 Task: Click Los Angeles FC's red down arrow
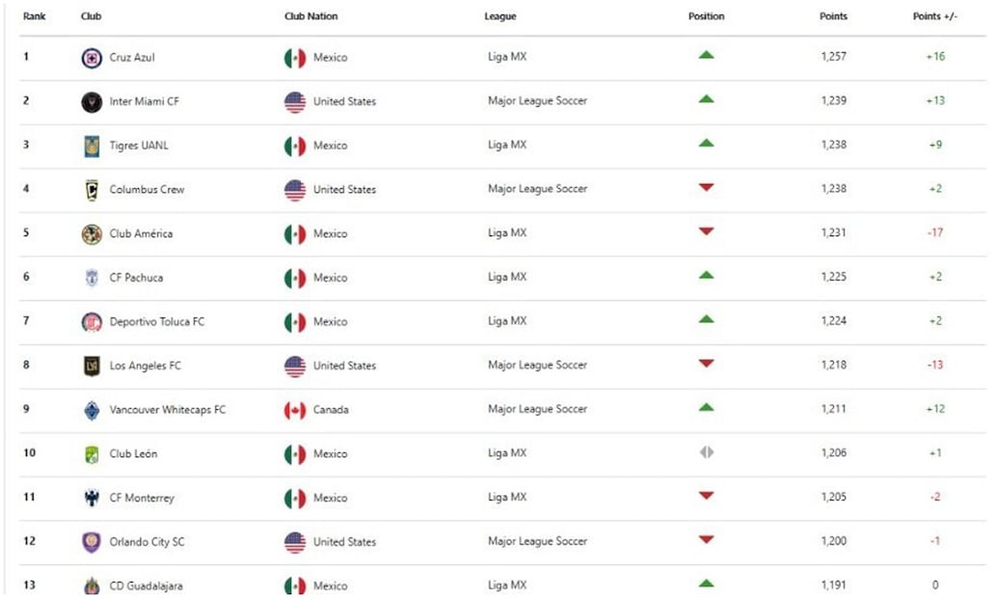(707, 364)
